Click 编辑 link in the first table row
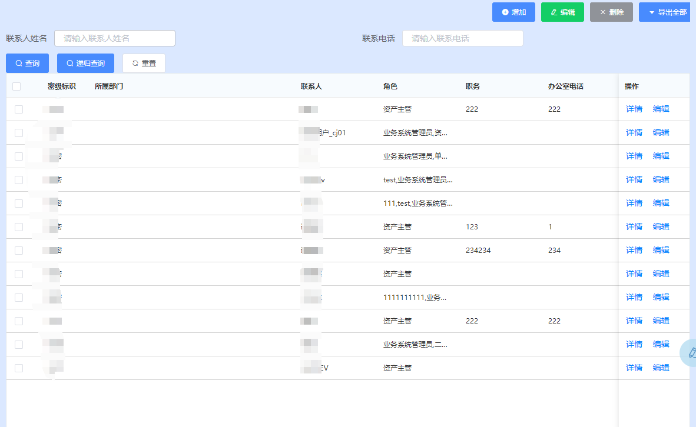Viewport: 696px width, 427px height. coord(661,109)
